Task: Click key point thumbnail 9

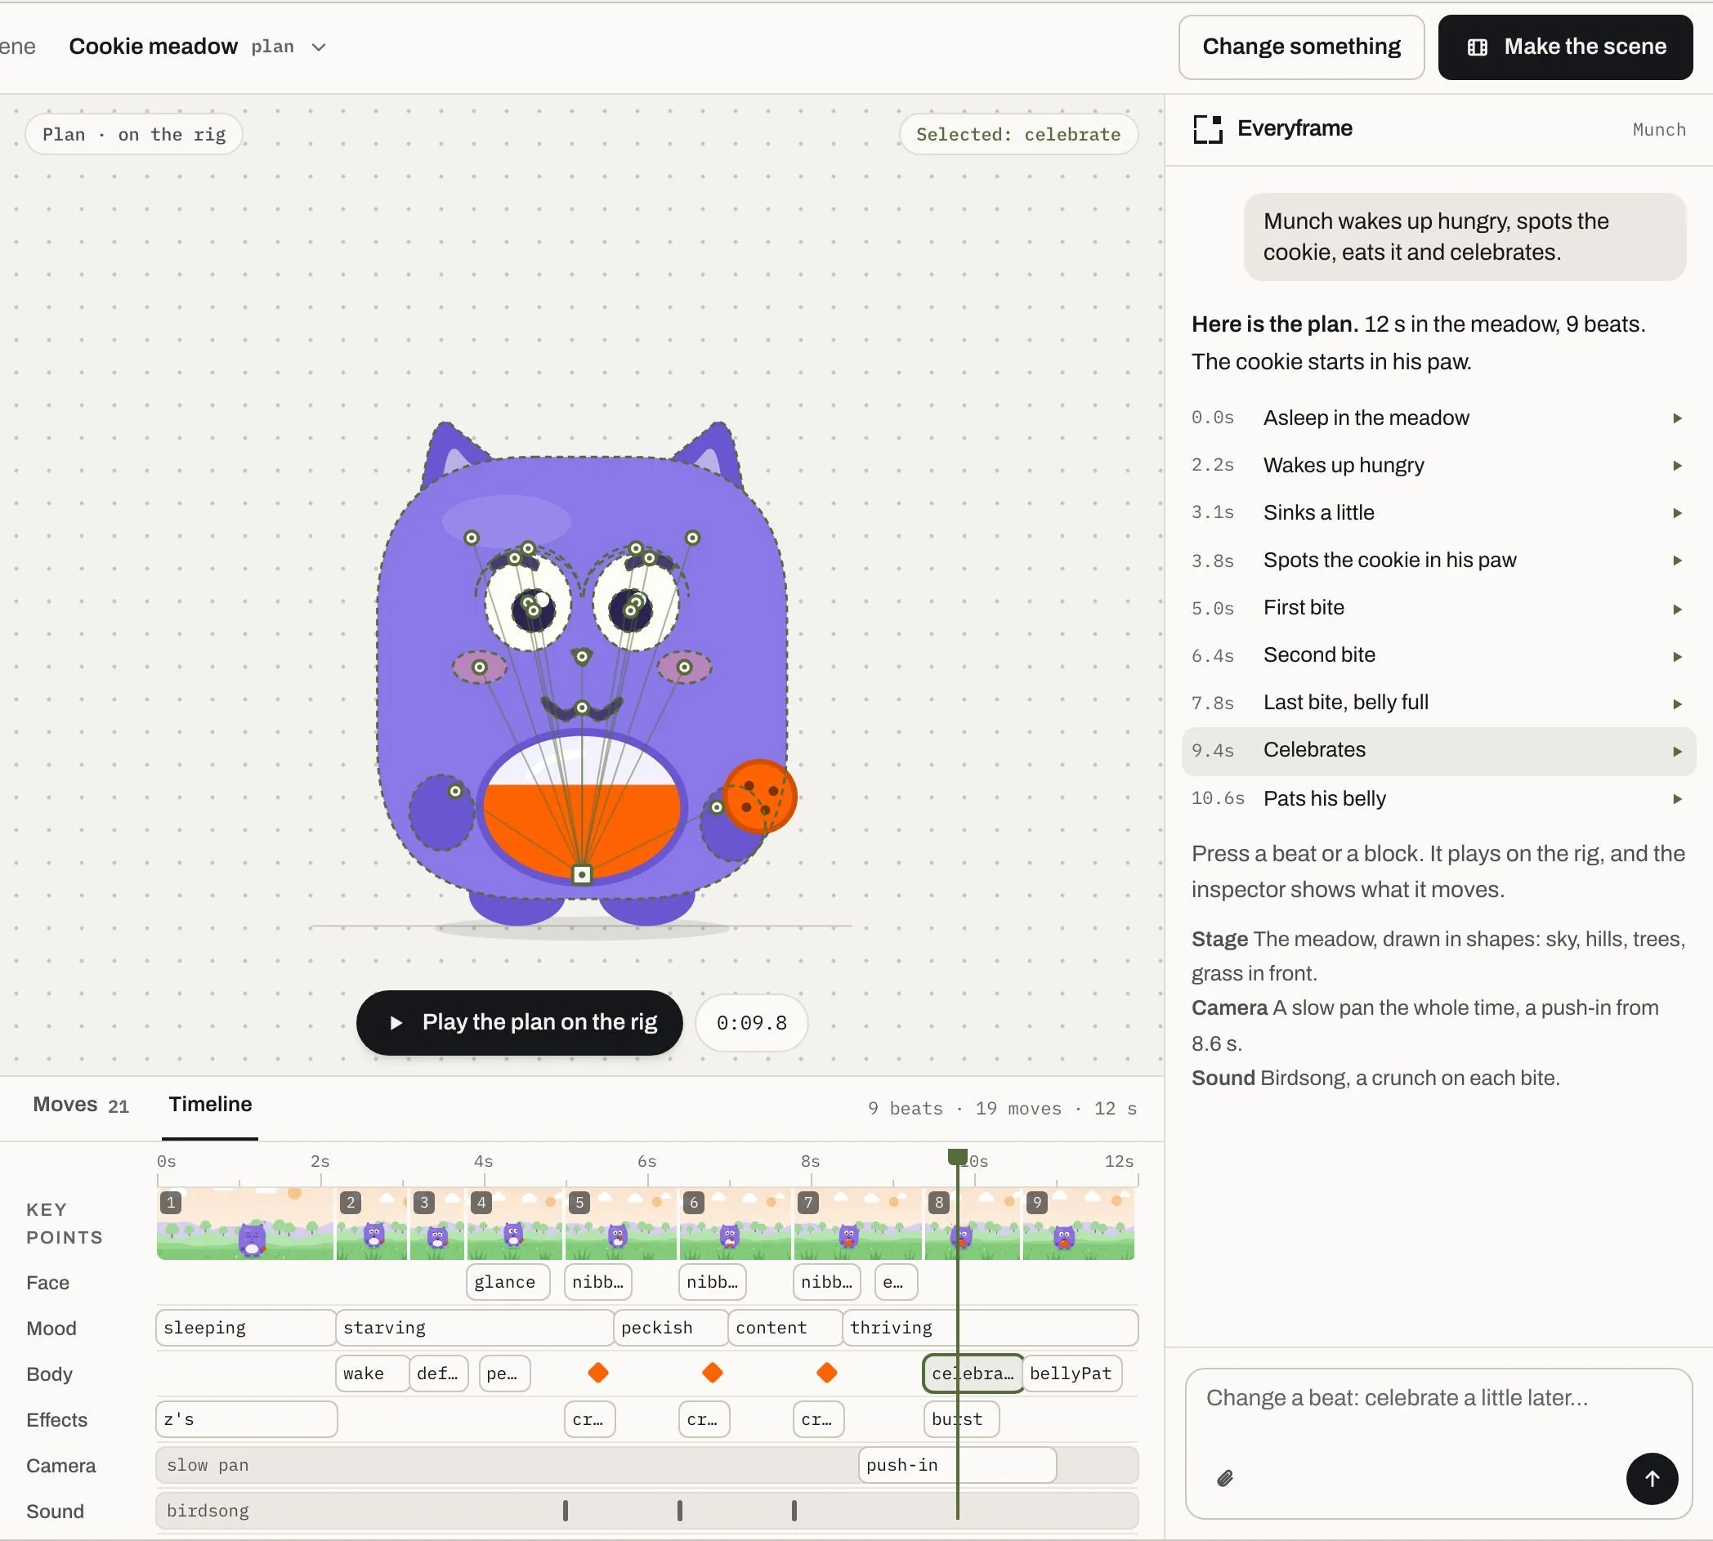Action: point(1078,1223)
